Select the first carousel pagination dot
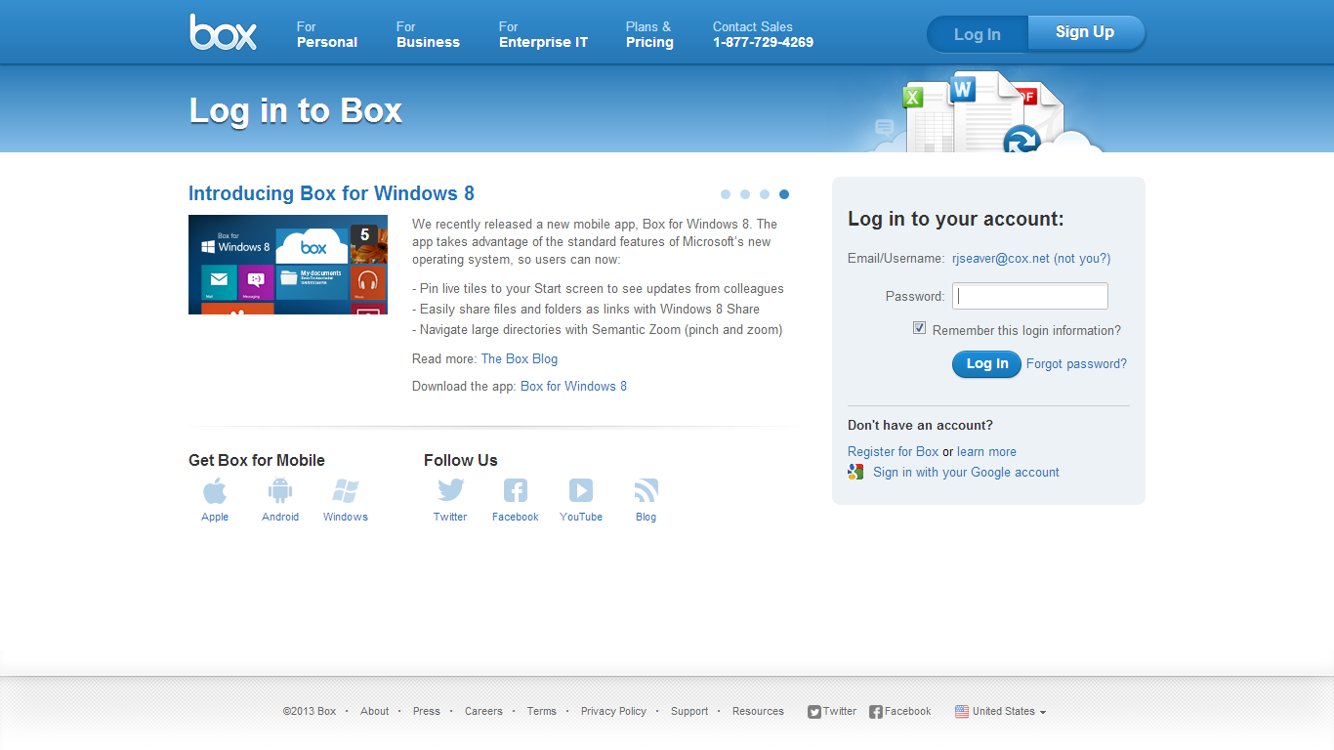Viewport: 1334px width, 750px height. click(726, 193)
